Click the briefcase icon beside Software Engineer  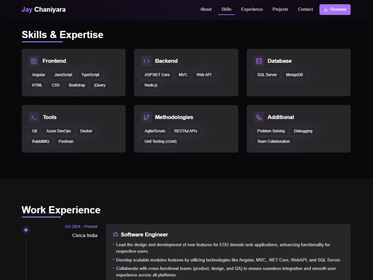tap(115, 234)
